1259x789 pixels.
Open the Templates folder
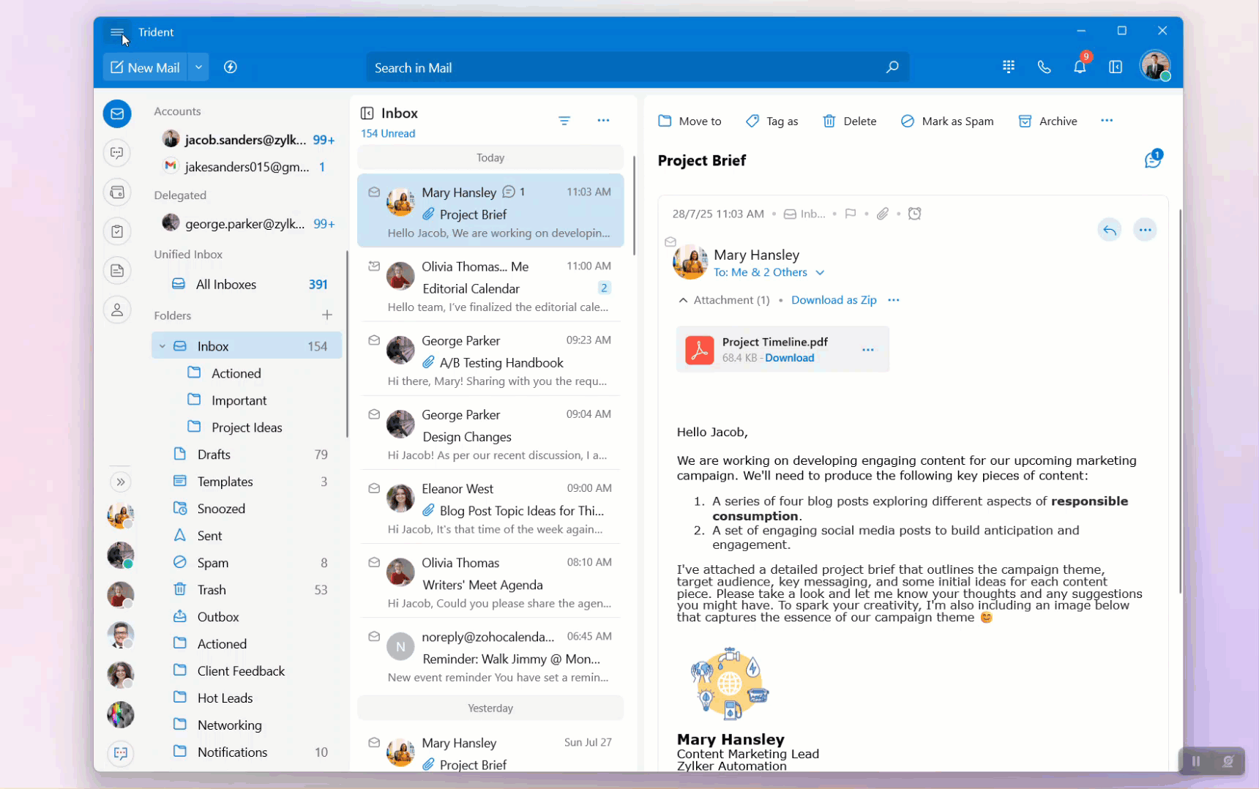coord(247,482)
